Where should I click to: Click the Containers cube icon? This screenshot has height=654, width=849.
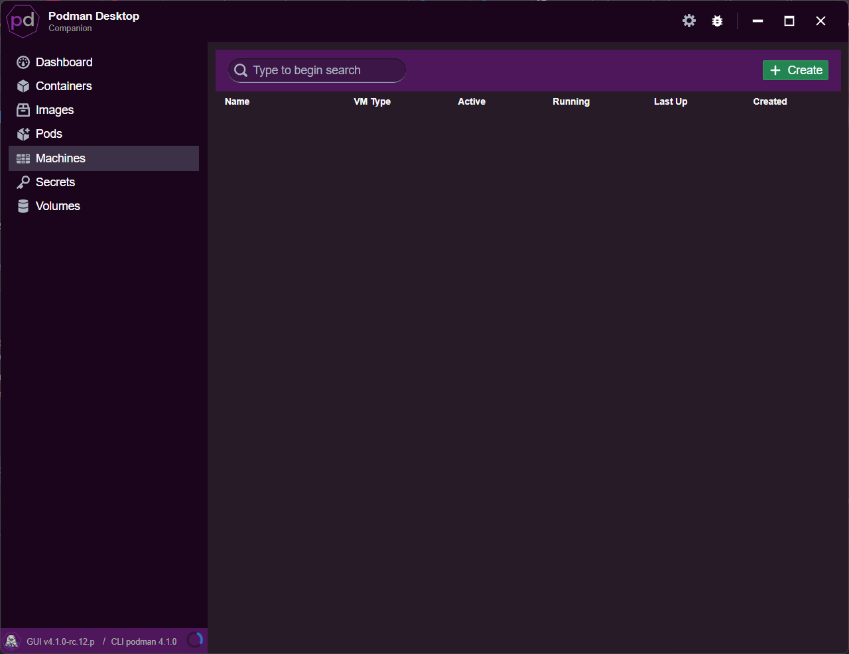pos(23,86)
